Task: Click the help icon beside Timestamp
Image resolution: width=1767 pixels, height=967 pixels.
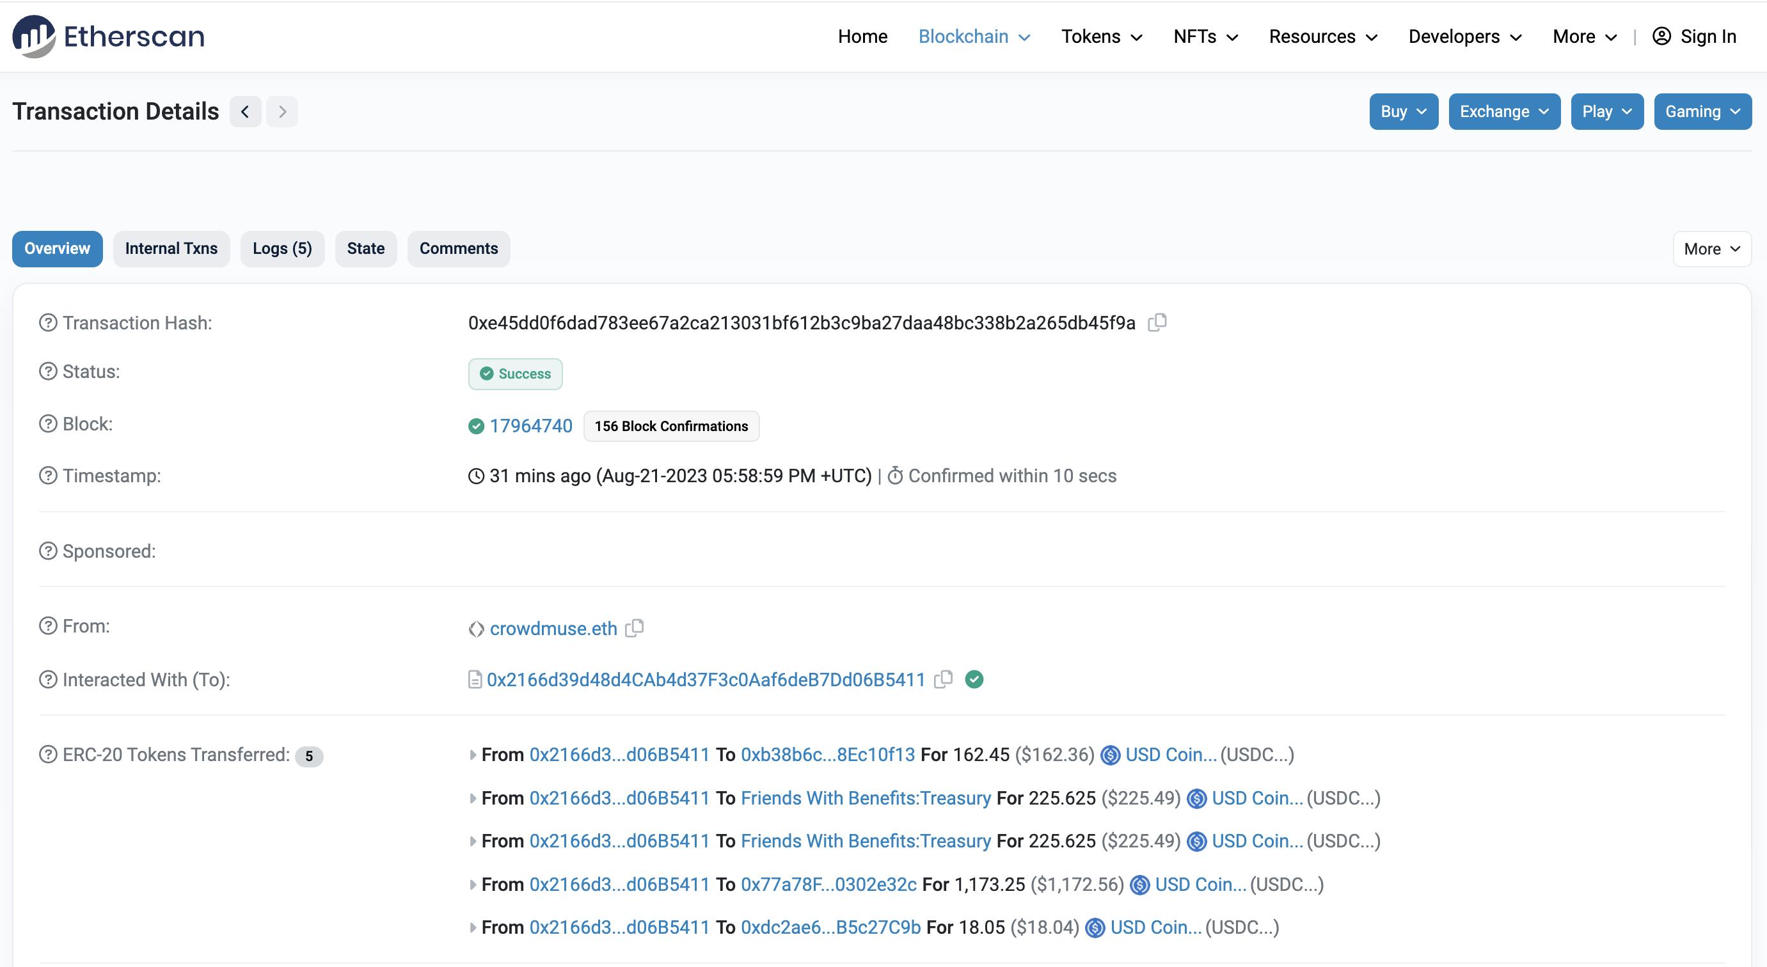Action: click(x=48, y=475)
